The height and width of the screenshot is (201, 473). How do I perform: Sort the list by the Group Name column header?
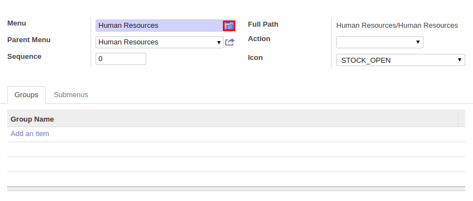[32, 119]
